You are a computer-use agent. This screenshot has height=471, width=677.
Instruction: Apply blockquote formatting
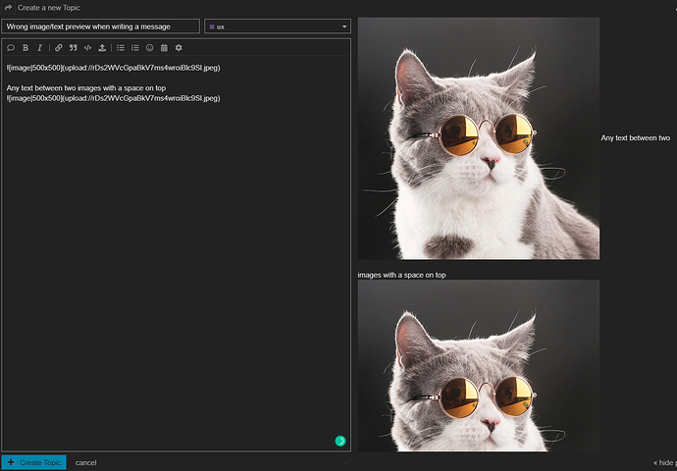(73, 48)
